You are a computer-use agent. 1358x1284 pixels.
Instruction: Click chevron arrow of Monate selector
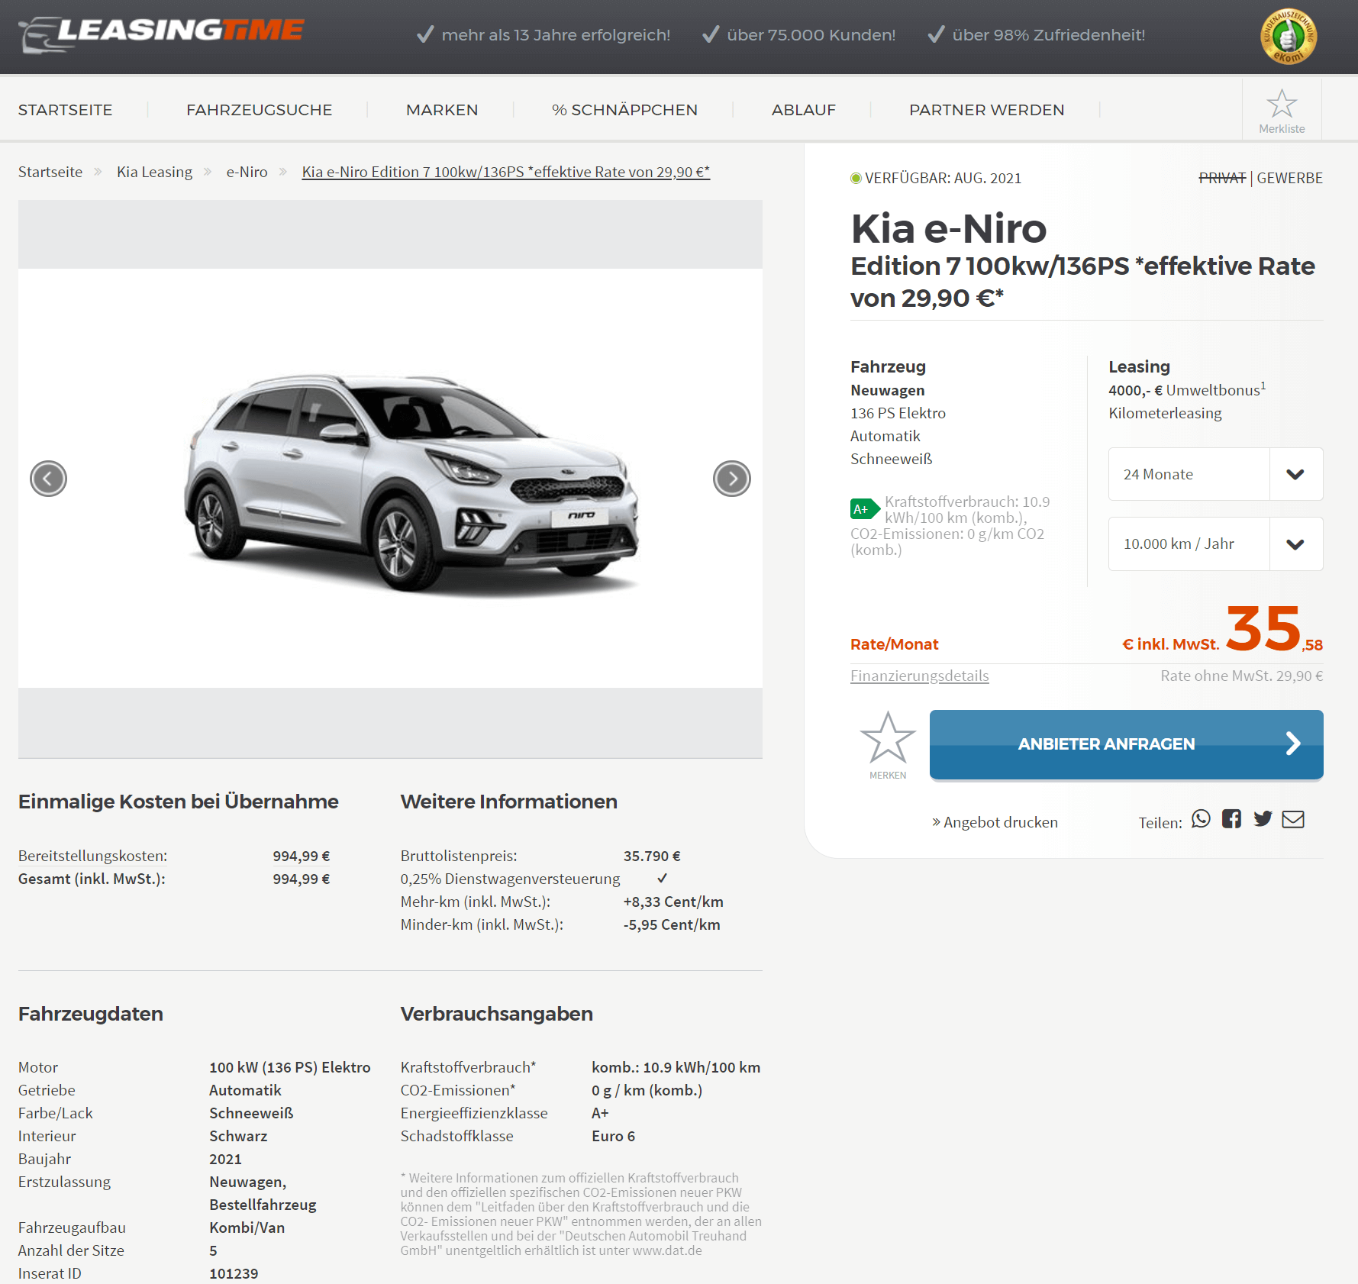pos(1295,474)
